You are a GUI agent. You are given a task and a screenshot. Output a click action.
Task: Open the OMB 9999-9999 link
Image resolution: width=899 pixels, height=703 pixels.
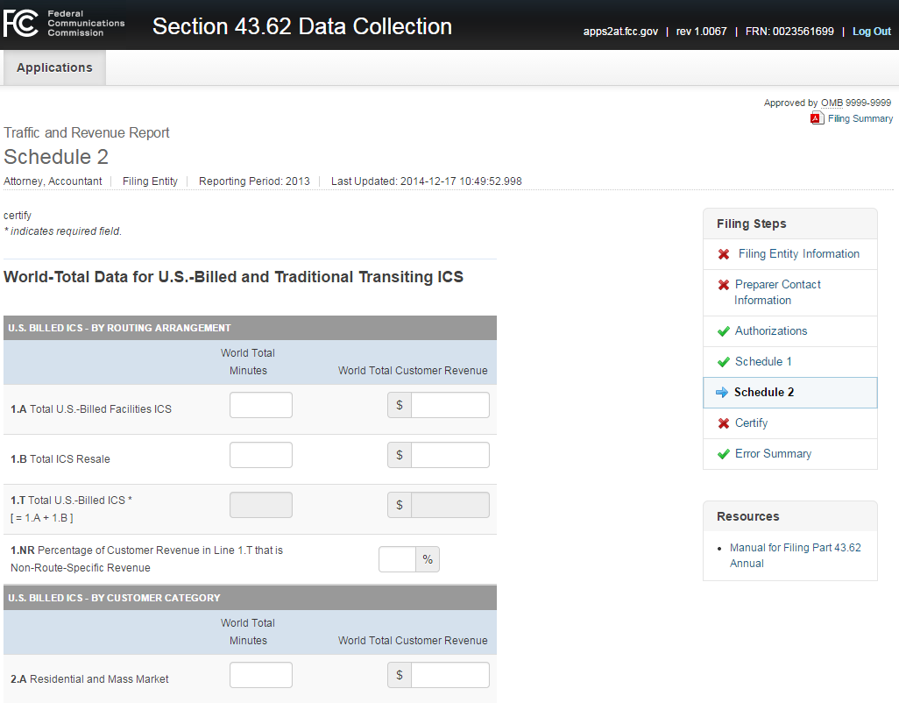(x=855, y=103)
